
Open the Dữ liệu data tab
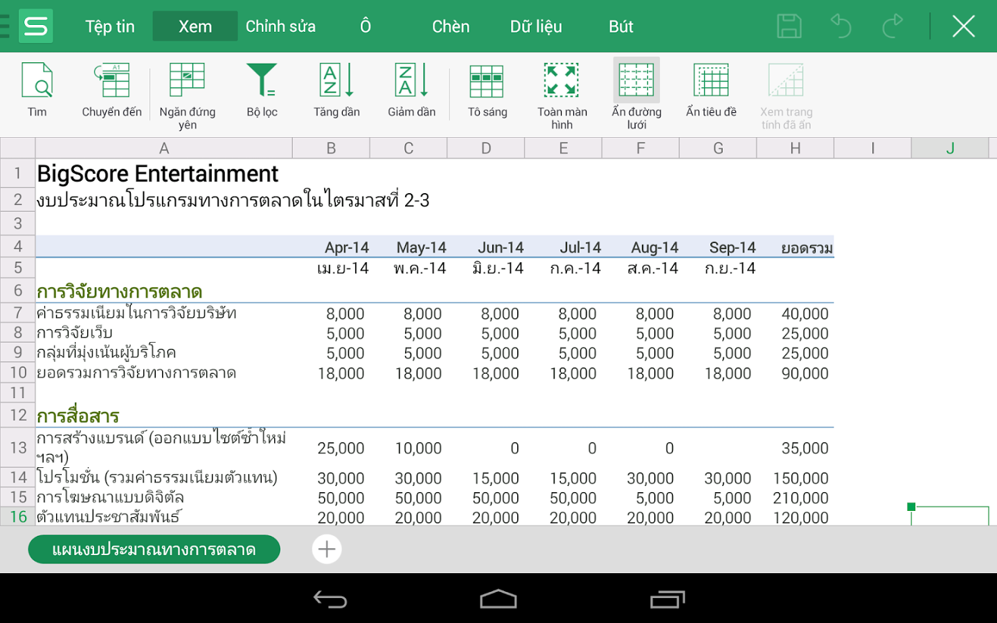point(536,26)
